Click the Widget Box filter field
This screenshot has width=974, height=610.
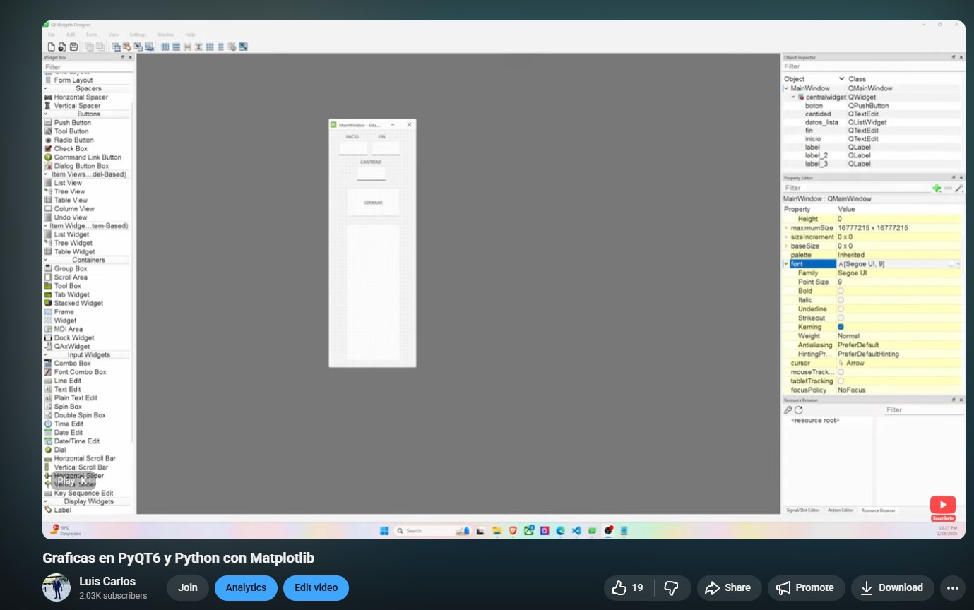click(x=85, y=67)
